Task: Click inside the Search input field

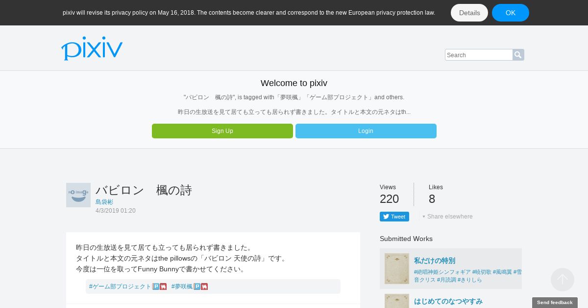Action: (x=479, y=55)
